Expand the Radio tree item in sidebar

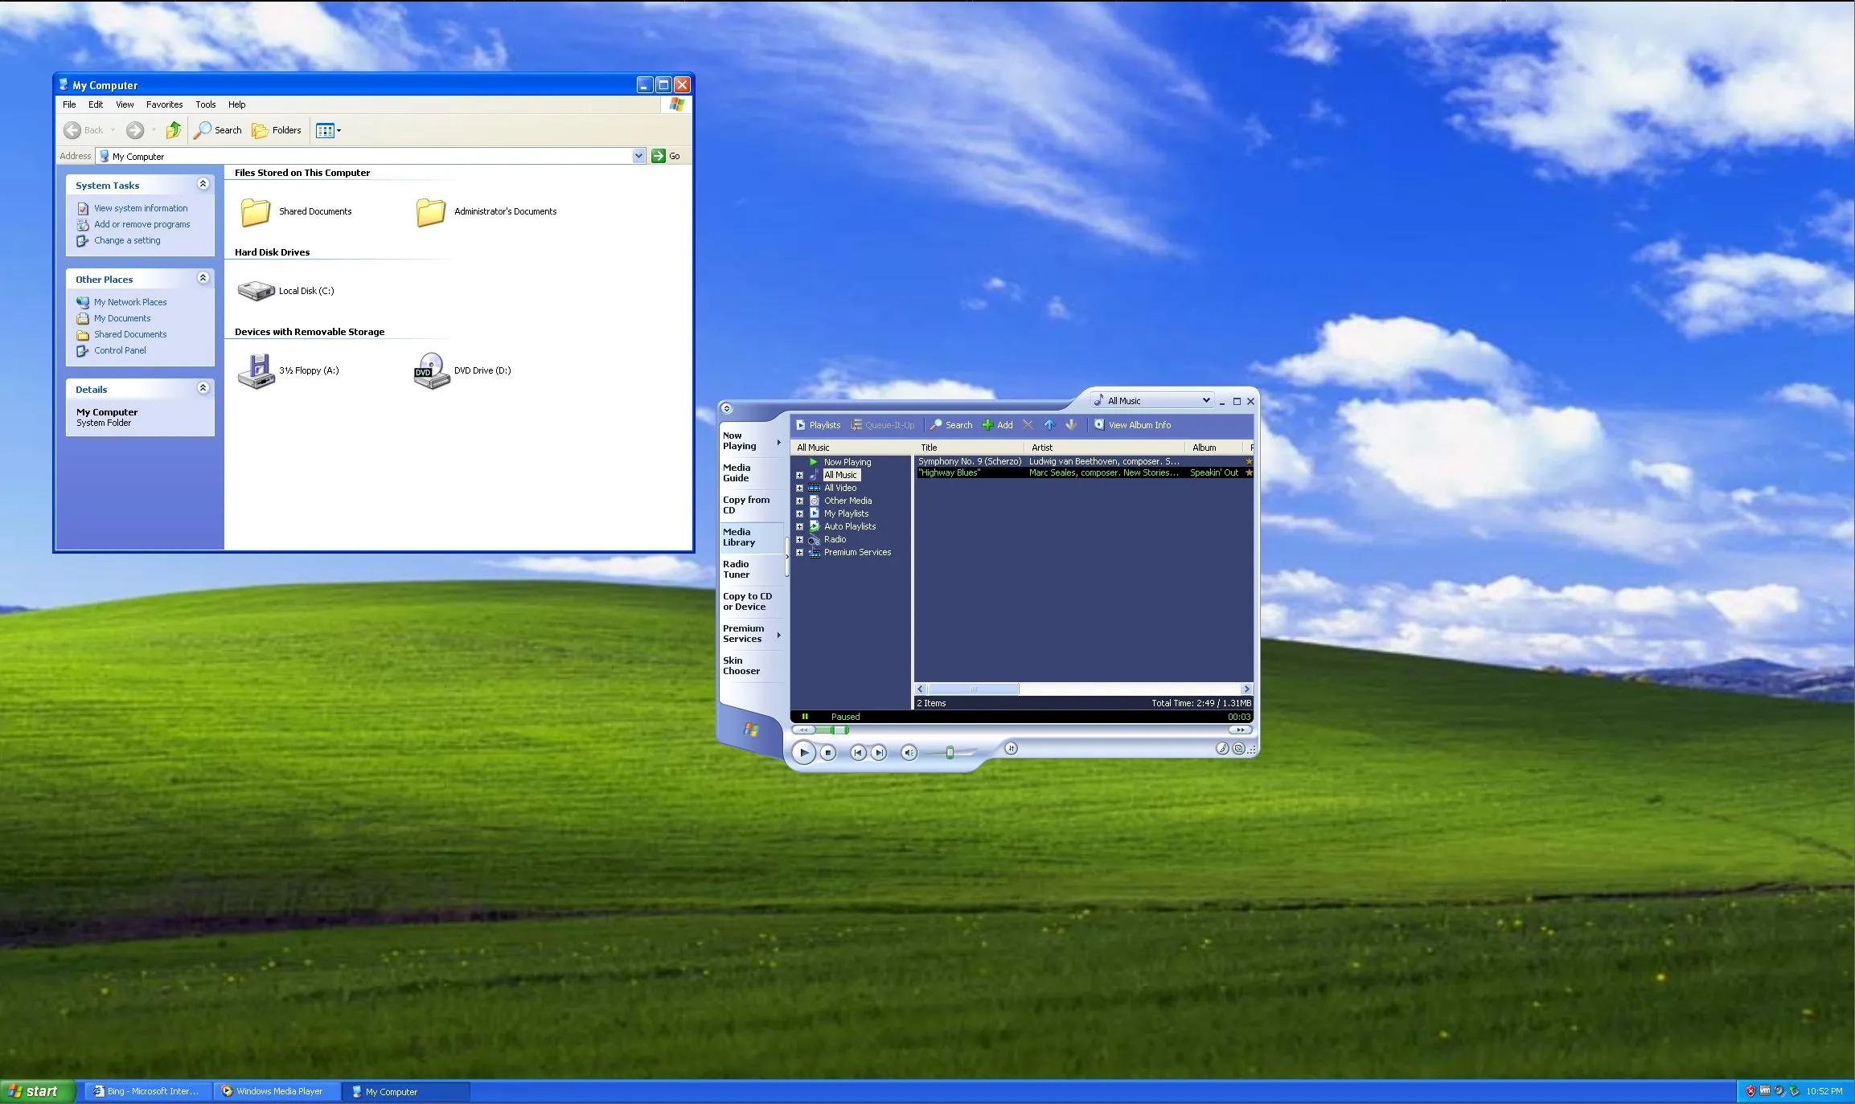click(x=799, y=539)
